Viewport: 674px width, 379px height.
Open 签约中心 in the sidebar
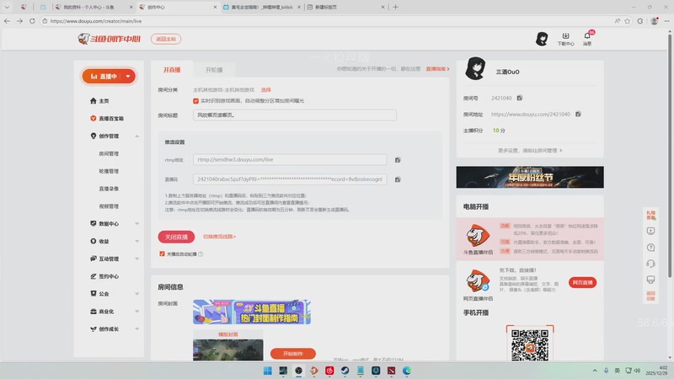click(104, 276)
